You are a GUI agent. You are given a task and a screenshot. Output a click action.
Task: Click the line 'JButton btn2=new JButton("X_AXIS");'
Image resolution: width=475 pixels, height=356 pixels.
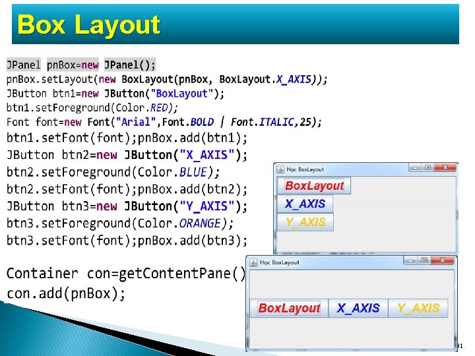point(127,155)
